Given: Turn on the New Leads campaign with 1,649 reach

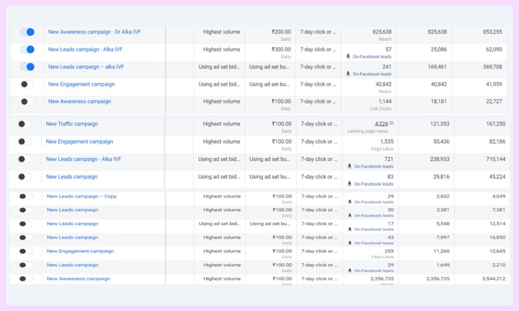Looking at the screenshot, I should [26, 265].
